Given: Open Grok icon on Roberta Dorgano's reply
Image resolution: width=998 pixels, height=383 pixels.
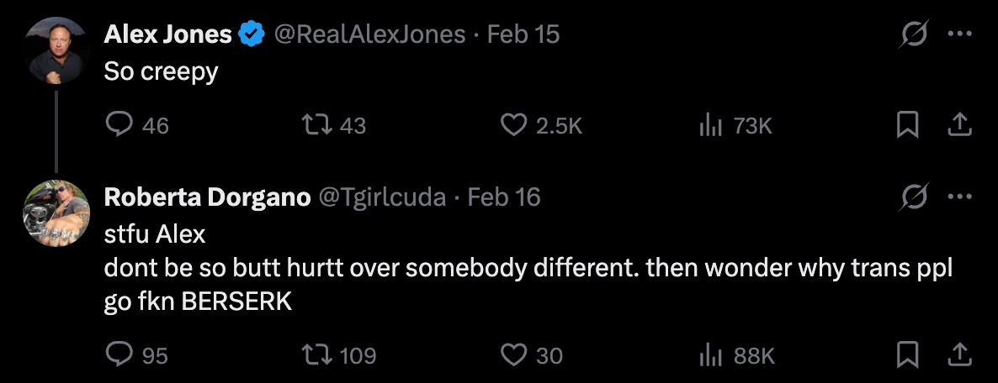Looking at the screenshot, I should pyautogui.click(x=914, y=197).
